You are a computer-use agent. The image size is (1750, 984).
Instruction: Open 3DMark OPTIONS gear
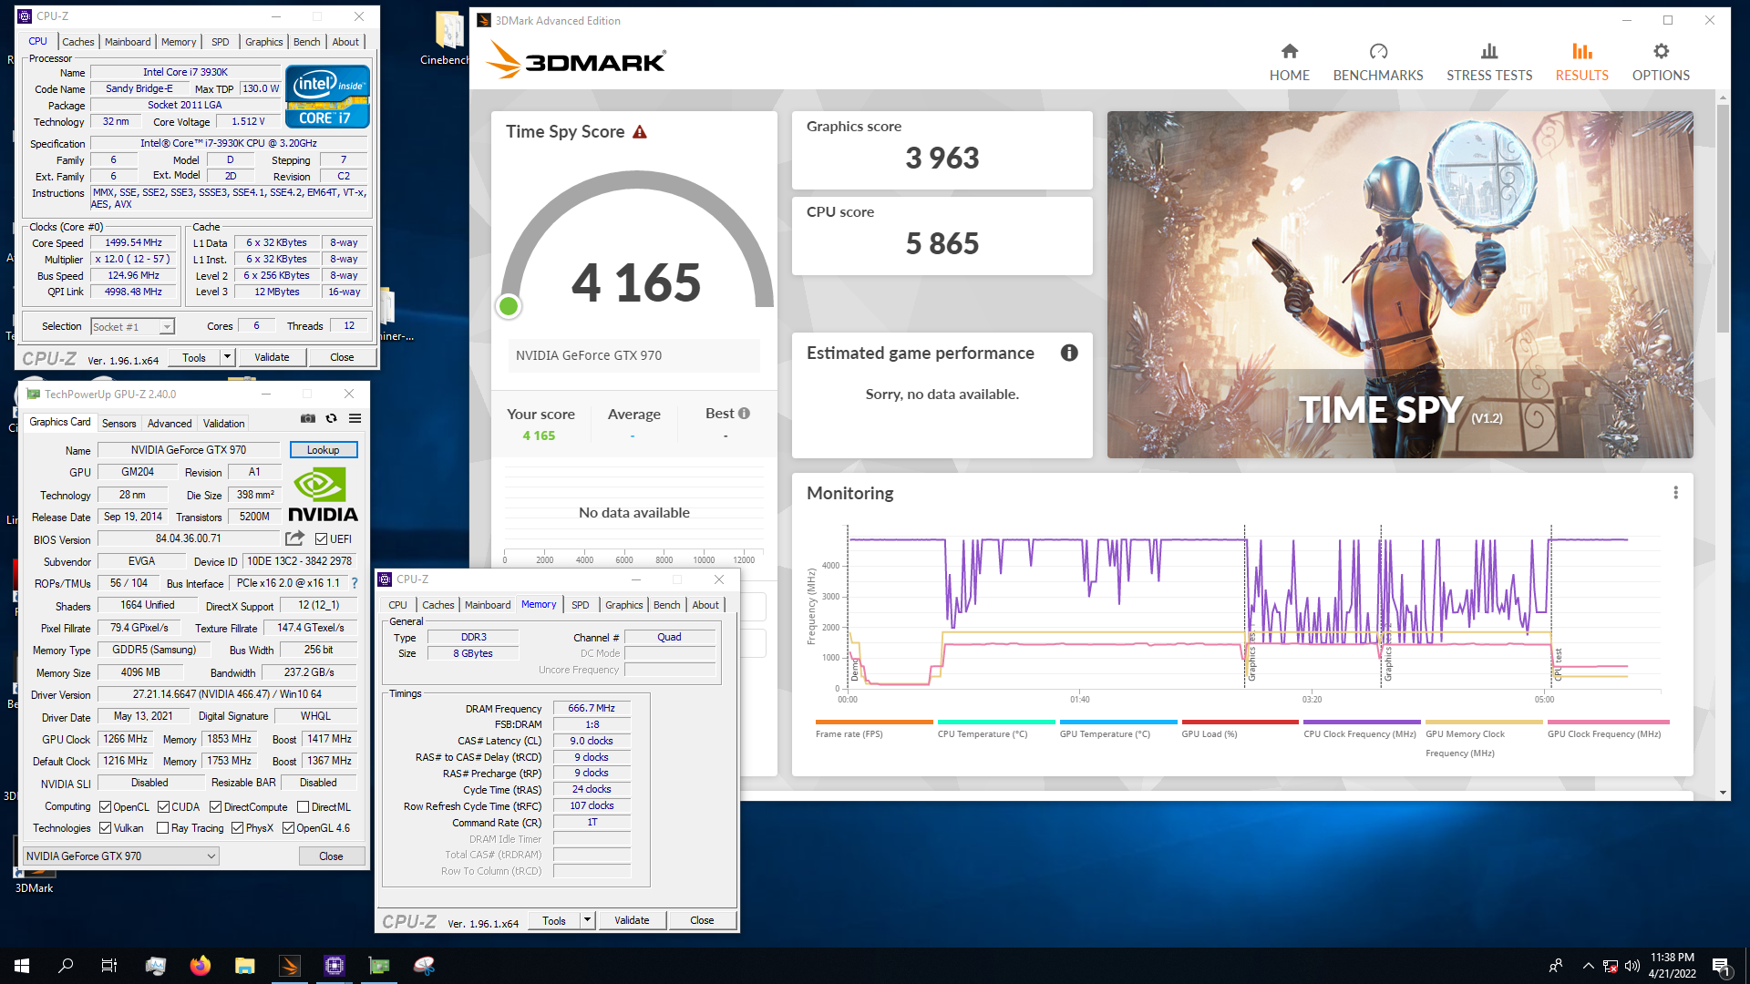coord(1661,63)
